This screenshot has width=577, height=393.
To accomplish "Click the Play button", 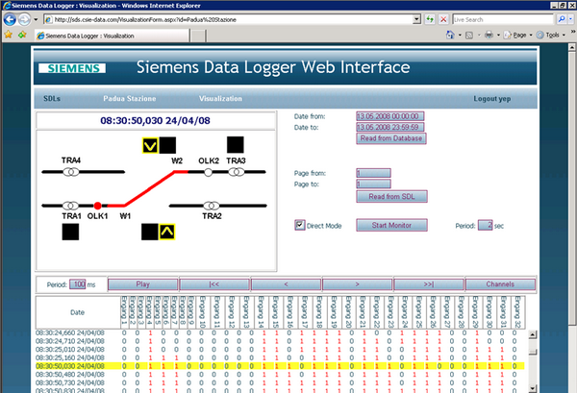I will click(x=142, y=284).
